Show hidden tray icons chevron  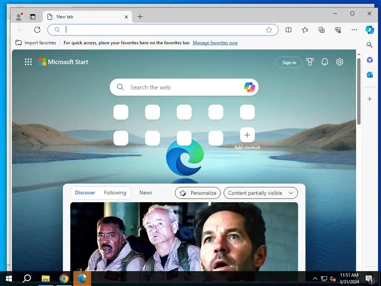tap(315, 279)
